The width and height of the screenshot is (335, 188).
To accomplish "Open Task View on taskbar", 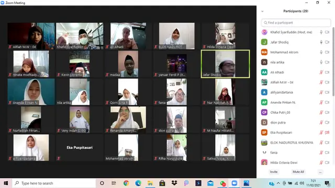I will (x=114, y=183).
